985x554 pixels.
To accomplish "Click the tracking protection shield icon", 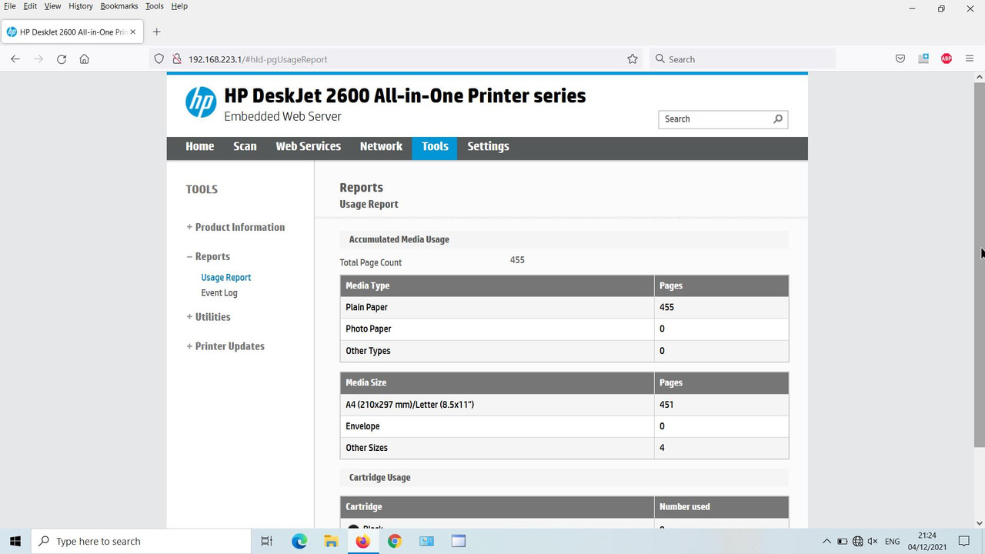I will [159, 59].
